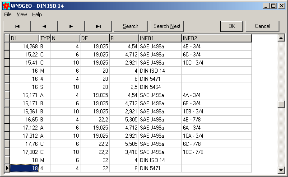Close the WN9GEO window

(x=281, y=6)
